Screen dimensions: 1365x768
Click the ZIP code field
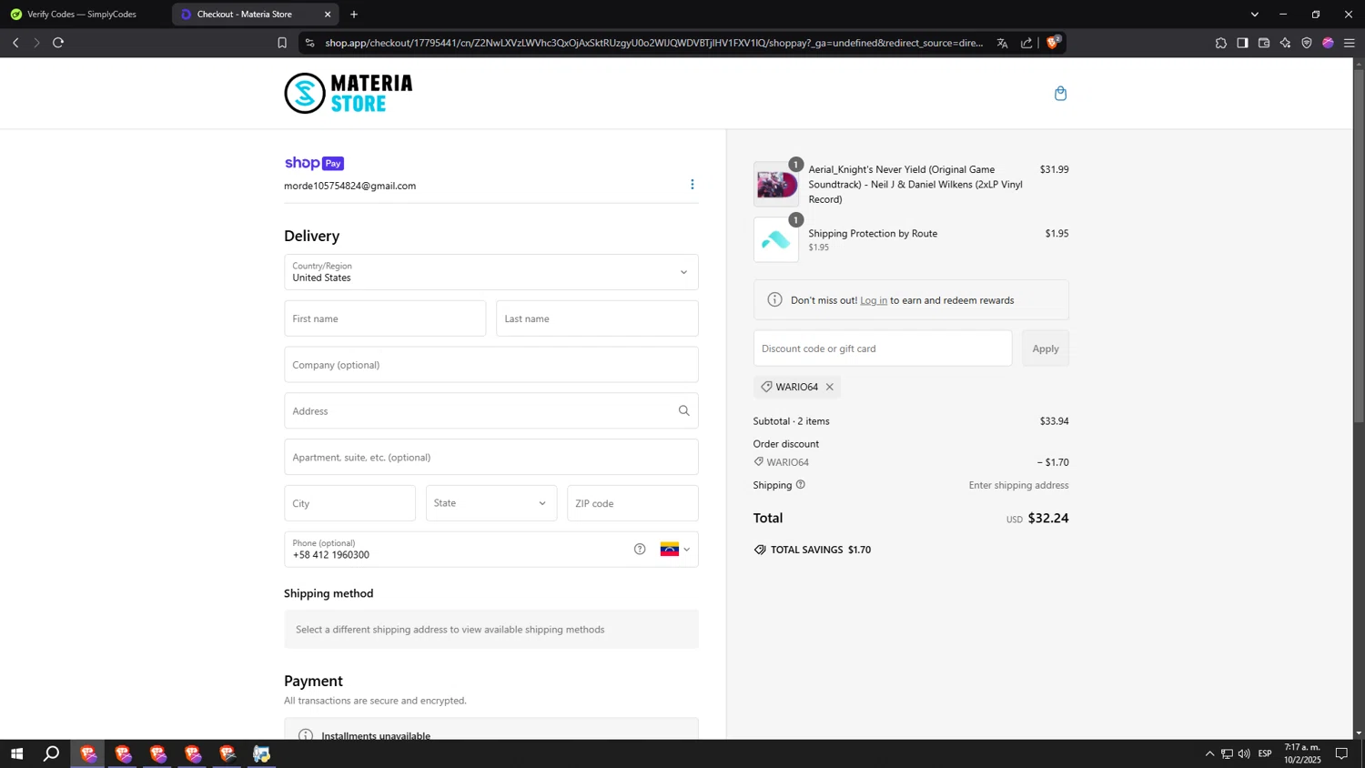(x=632, y=503)
